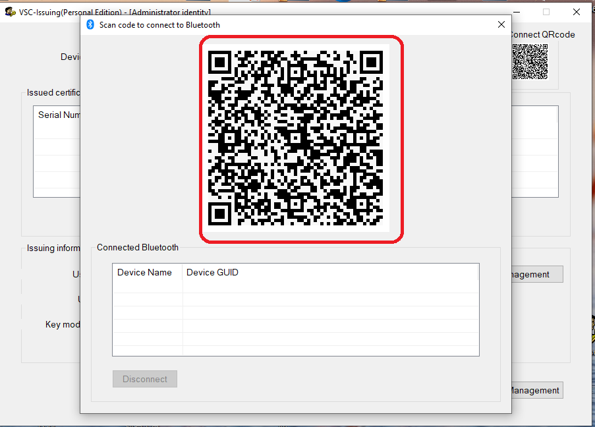
Task: Close the VSC-Issuing main window
Action: (x=577, y=12)
